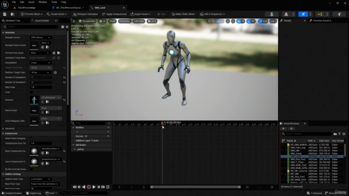The height and width of the screenshot is (196, 349).
Task: Open the Preview Pose Asset None dropdown
Action: pyautogui.click(x=40, y=53)
